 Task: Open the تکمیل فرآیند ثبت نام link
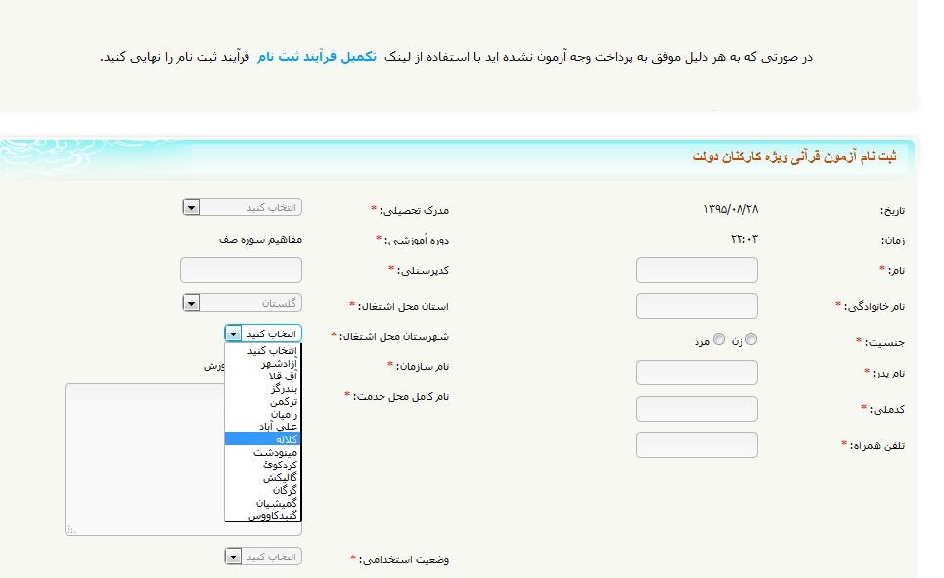(317, 57)
